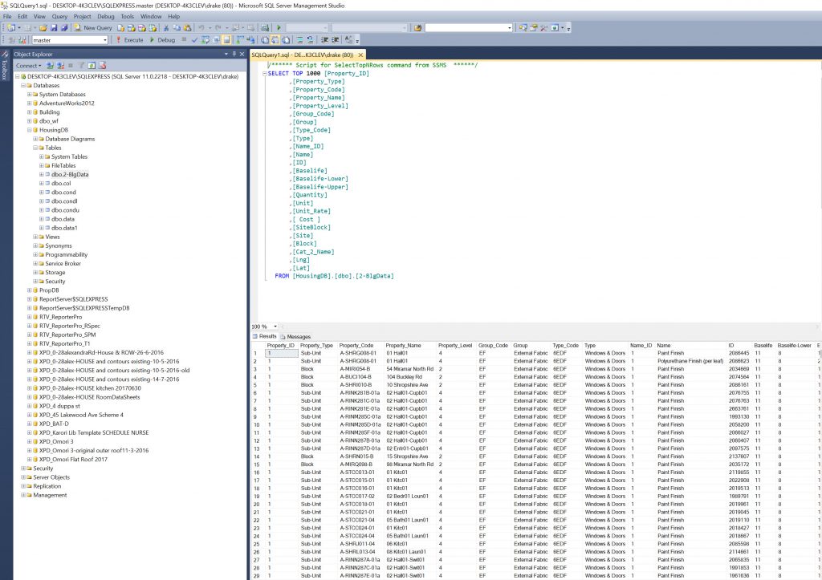Click the New Query toolbar button
Viewport: 822px width, 580px height.
coord(93,27)
